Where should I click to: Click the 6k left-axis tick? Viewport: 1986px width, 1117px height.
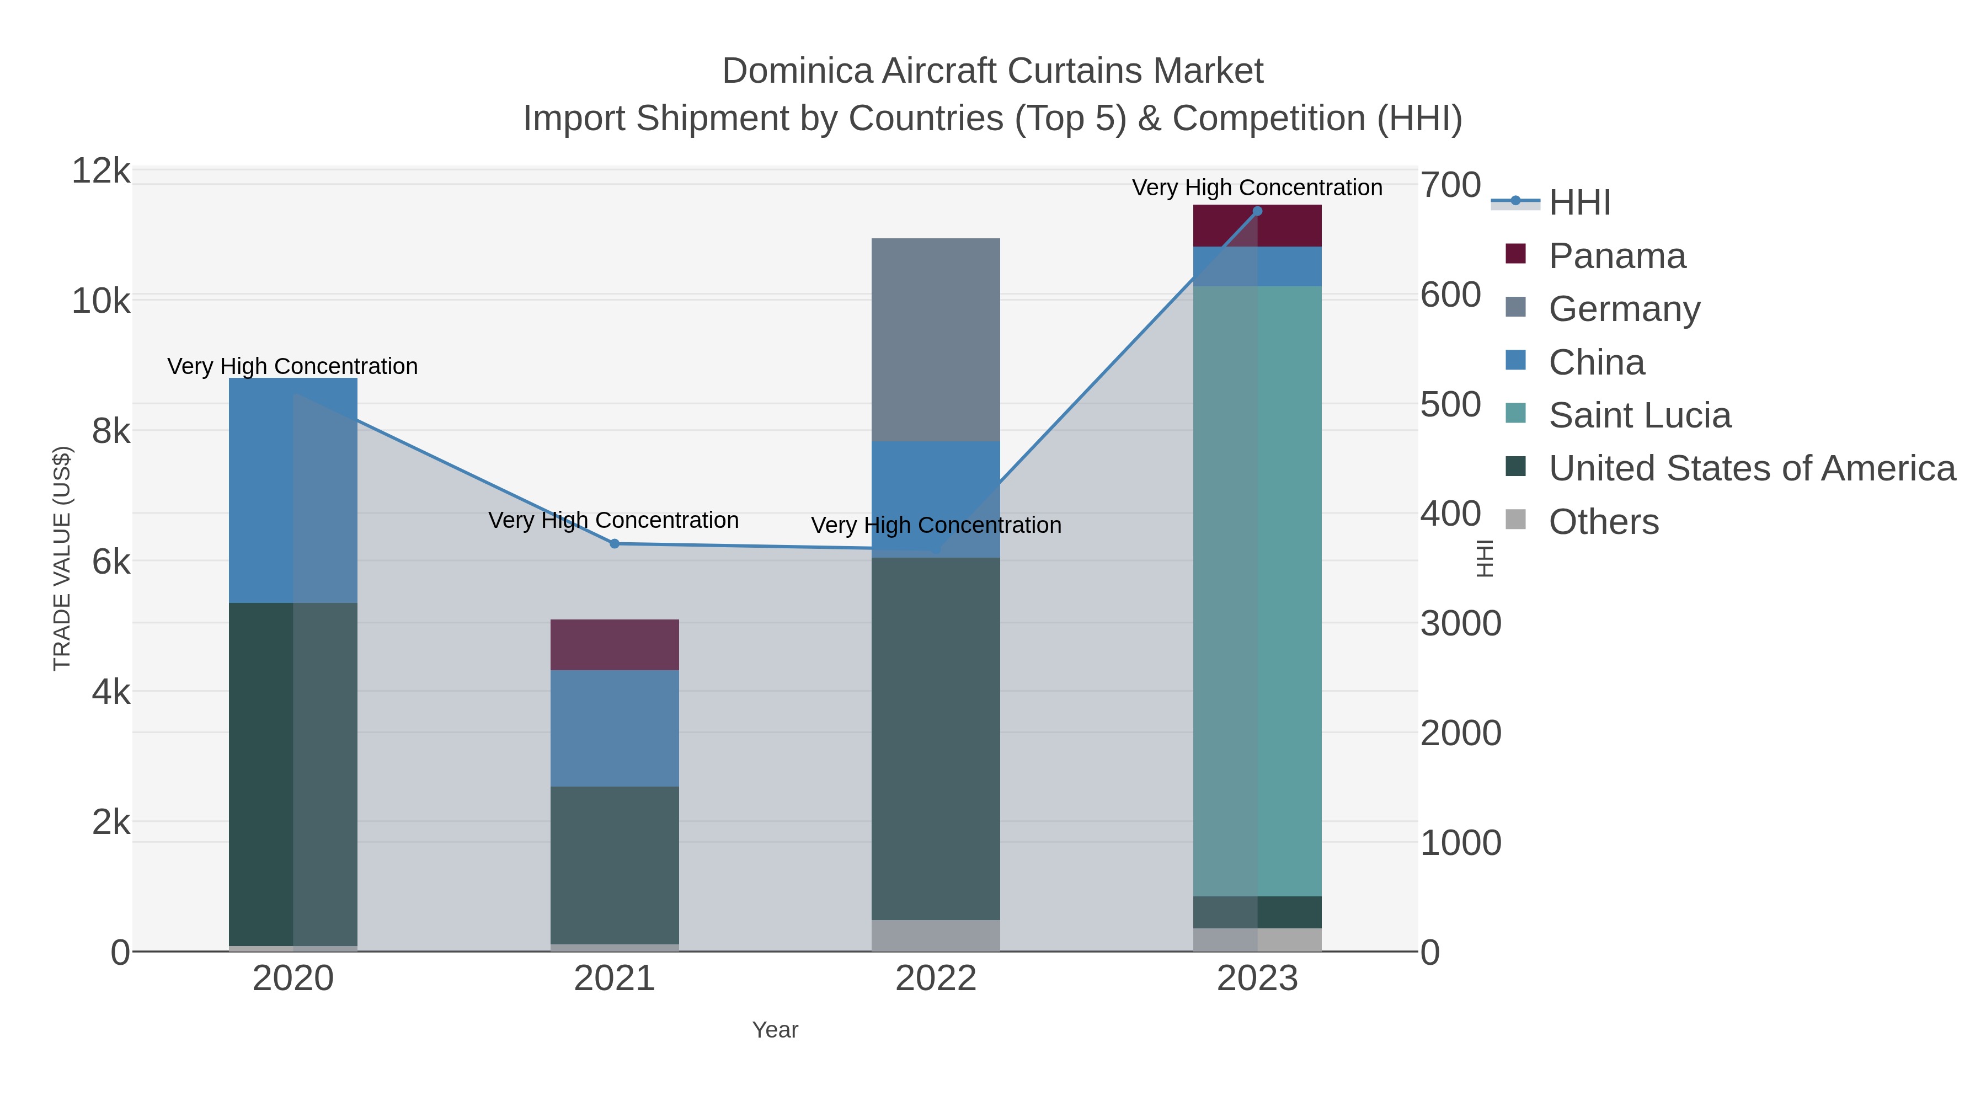click(111, 561)
